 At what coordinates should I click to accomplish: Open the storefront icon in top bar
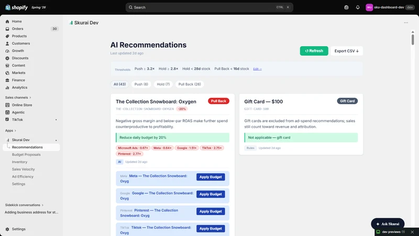coord(346,7)
